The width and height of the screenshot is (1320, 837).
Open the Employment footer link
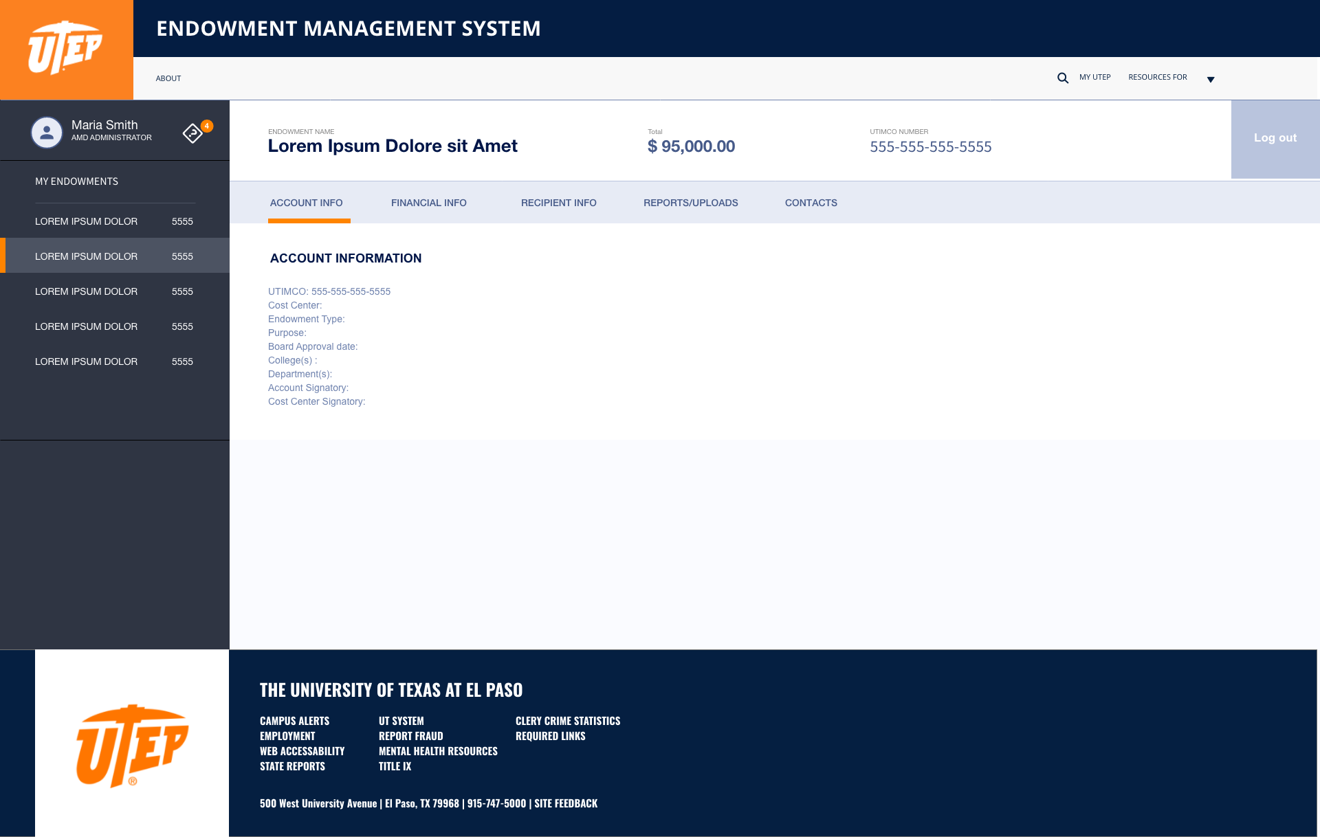click(x=287, y=736)
